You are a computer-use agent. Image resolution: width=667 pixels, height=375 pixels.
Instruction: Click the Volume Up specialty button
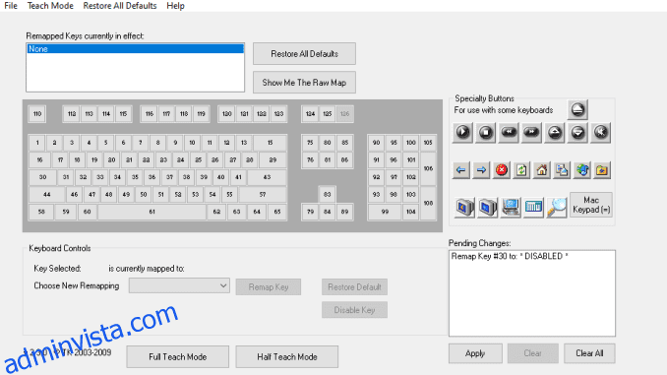(555, 132)
